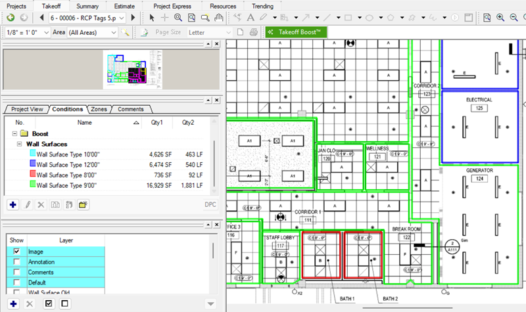Click the green Wall Surface Type 9'00" swatch
This screenshot has width=526, height=312.
[x=32, y=184]
